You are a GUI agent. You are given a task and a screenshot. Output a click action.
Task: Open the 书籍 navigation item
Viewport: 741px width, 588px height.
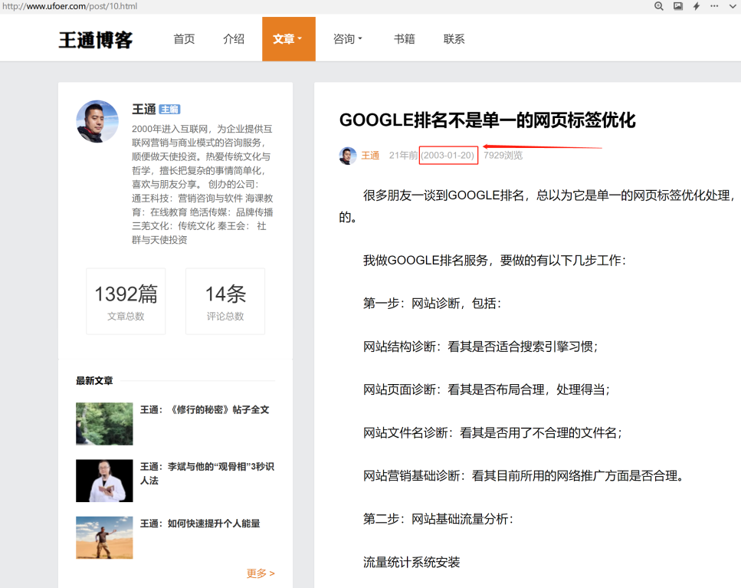pos(405,39)
